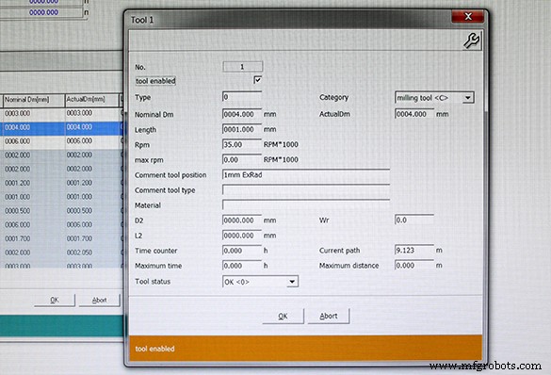Click the Nominal Dm input field
This screenshot has width=551, height=375.
click(242, 114)
